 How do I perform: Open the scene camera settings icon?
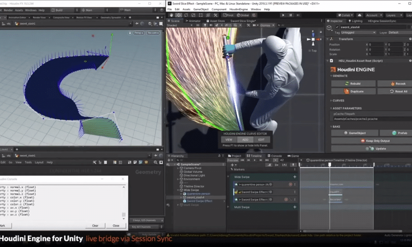[255, 25]
